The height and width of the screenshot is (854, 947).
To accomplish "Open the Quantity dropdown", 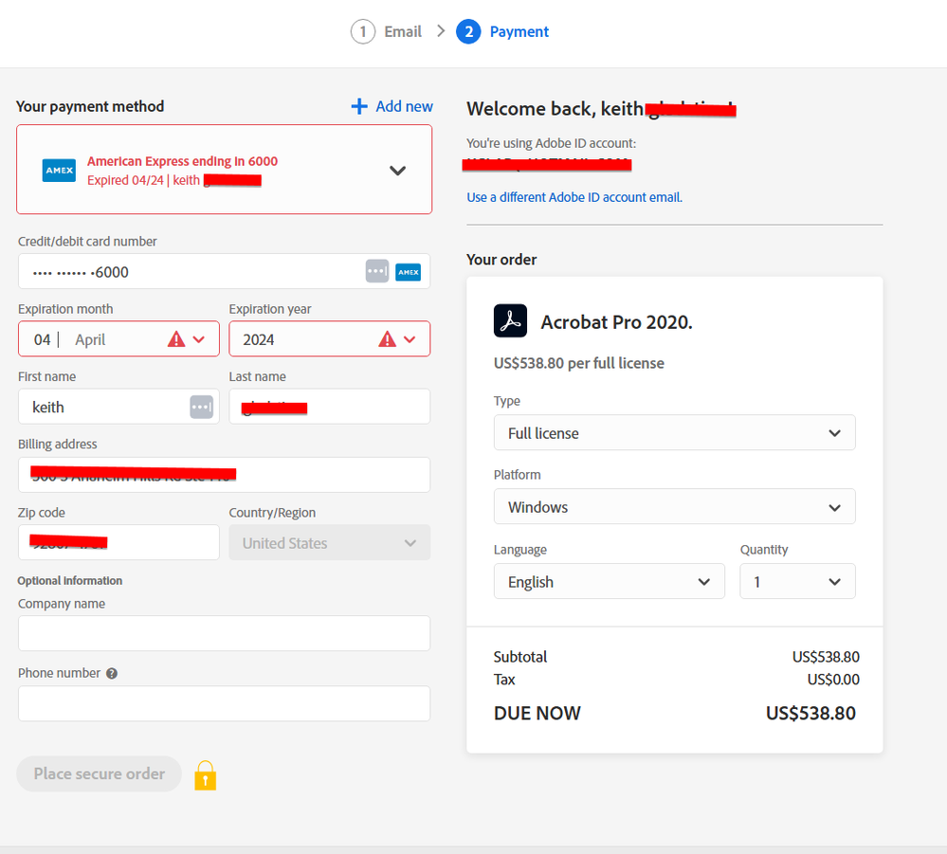I will click(798, 581).
